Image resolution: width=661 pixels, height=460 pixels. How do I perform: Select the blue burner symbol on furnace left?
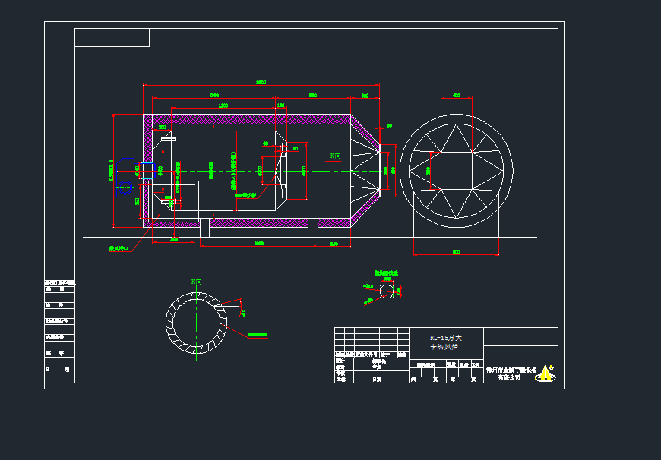(126, 177)
